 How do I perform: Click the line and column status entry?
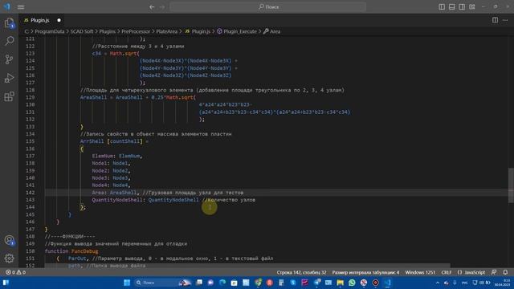click(x=302, y=272)
